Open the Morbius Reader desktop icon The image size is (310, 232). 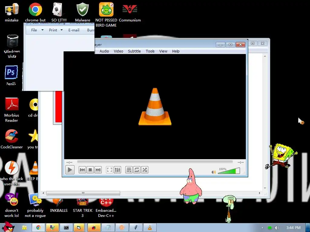(x=12, y=110)
